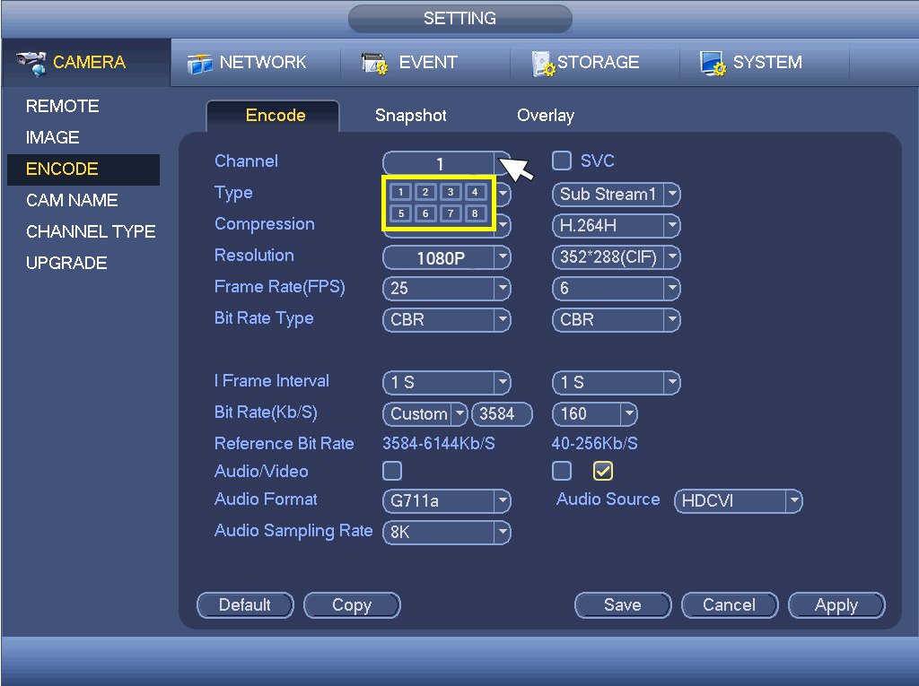Open SYSTEM settings via monitor icon
Viewport: 919px width, 686px height.
coord(713,63)
